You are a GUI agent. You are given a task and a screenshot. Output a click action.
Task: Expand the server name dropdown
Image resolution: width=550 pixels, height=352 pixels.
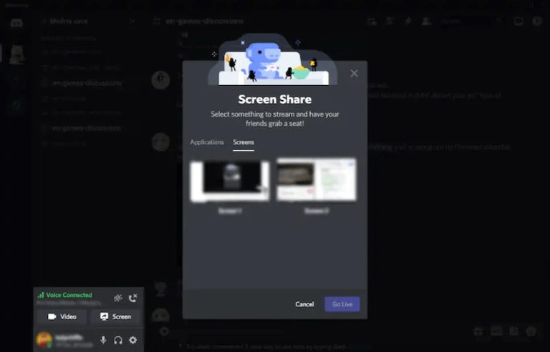click(x=132, y=21)
